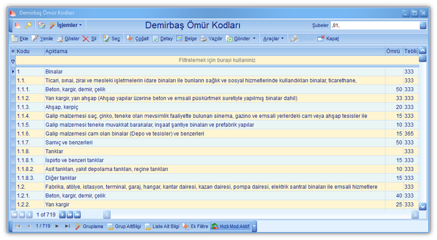
Task: Toggle the Grup AltBilgi group footer
Action: click(124, 226)
